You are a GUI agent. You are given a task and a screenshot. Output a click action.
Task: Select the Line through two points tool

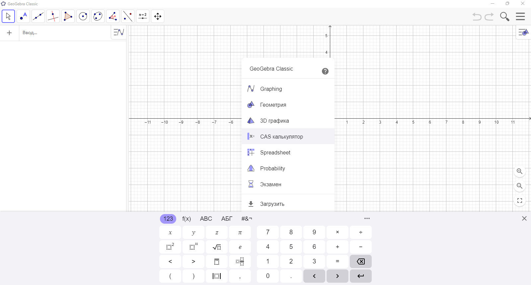coord(38,16)
